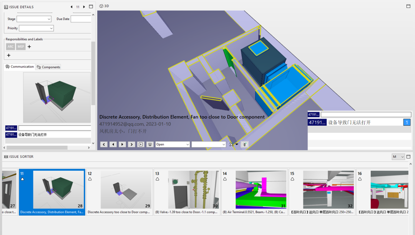Toggle status marker on issue 12
This screenshot has width=415, height=235.
click(x=90, y=179)
